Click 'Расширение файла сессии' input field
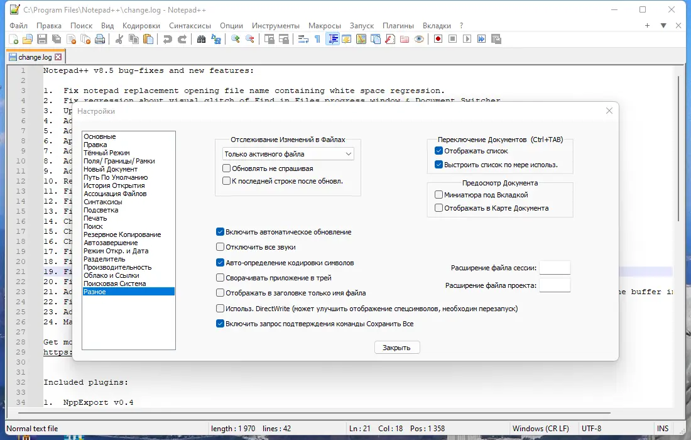The width and height of the screenshot is (691, 440). [x=555, y=268]
